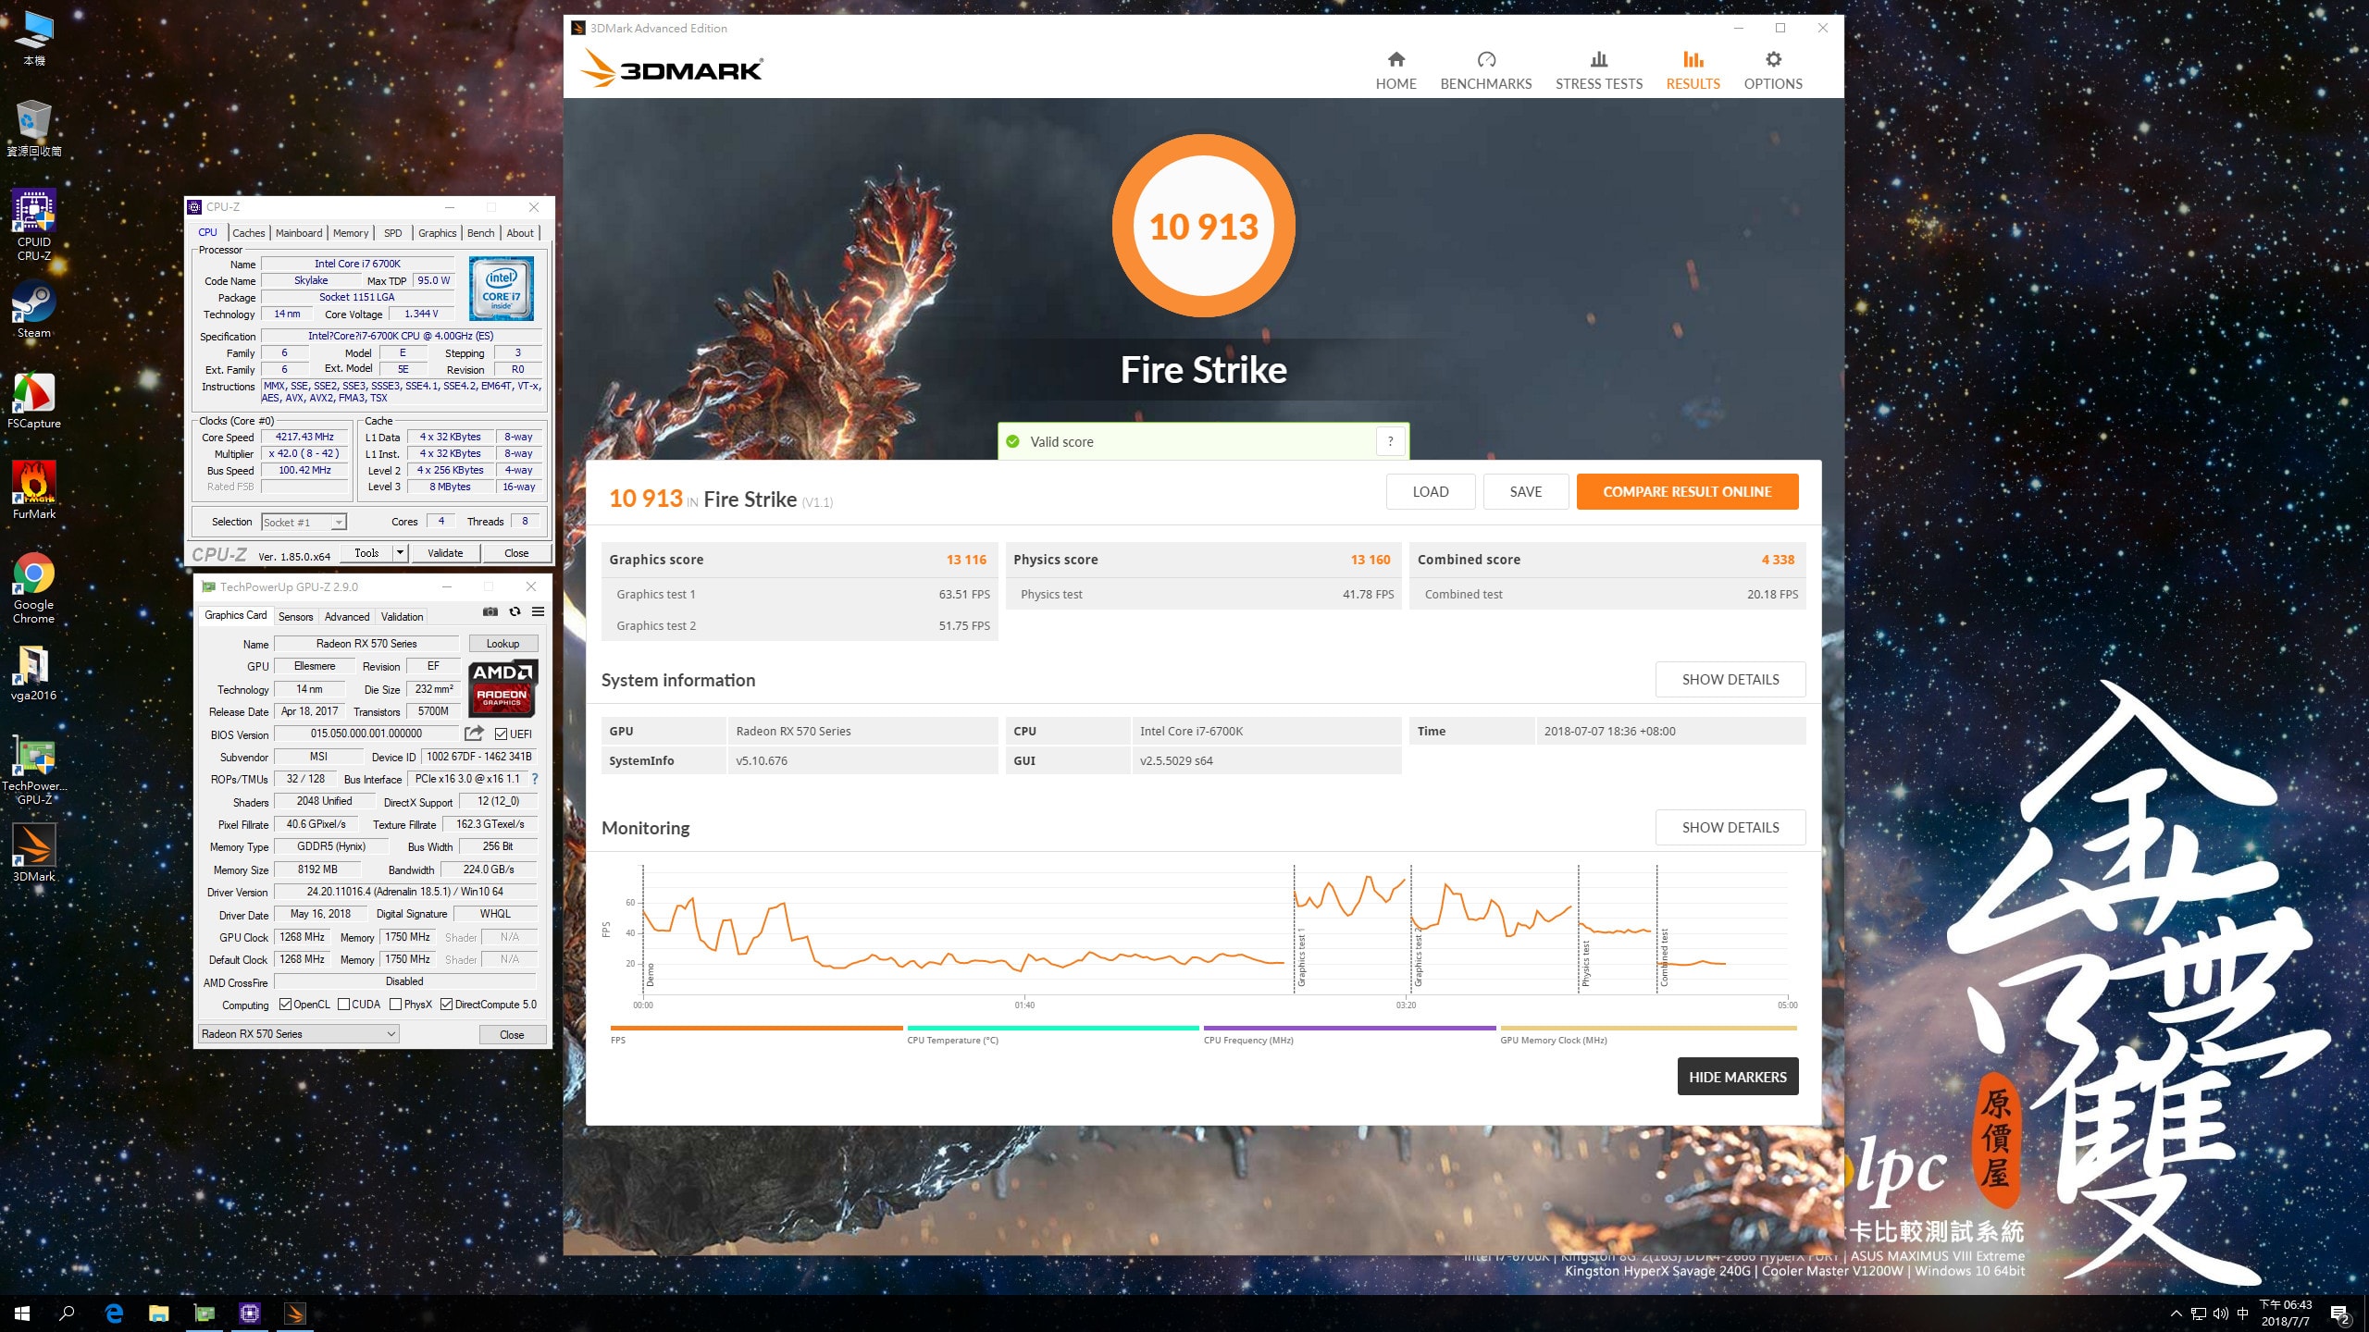This screenshot has width=2369, height=1332.
Task: Launch FurMark desktop shortcut
Action: (34, 491)
